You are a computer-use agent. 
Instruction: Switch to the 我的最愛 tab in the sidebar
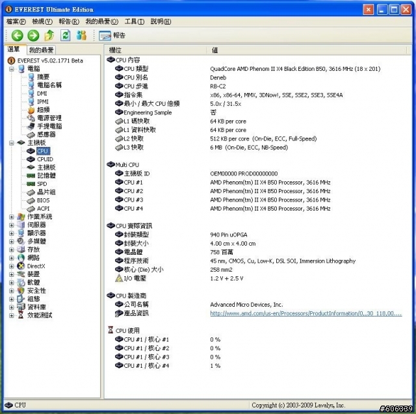click(x=41, y=50)
